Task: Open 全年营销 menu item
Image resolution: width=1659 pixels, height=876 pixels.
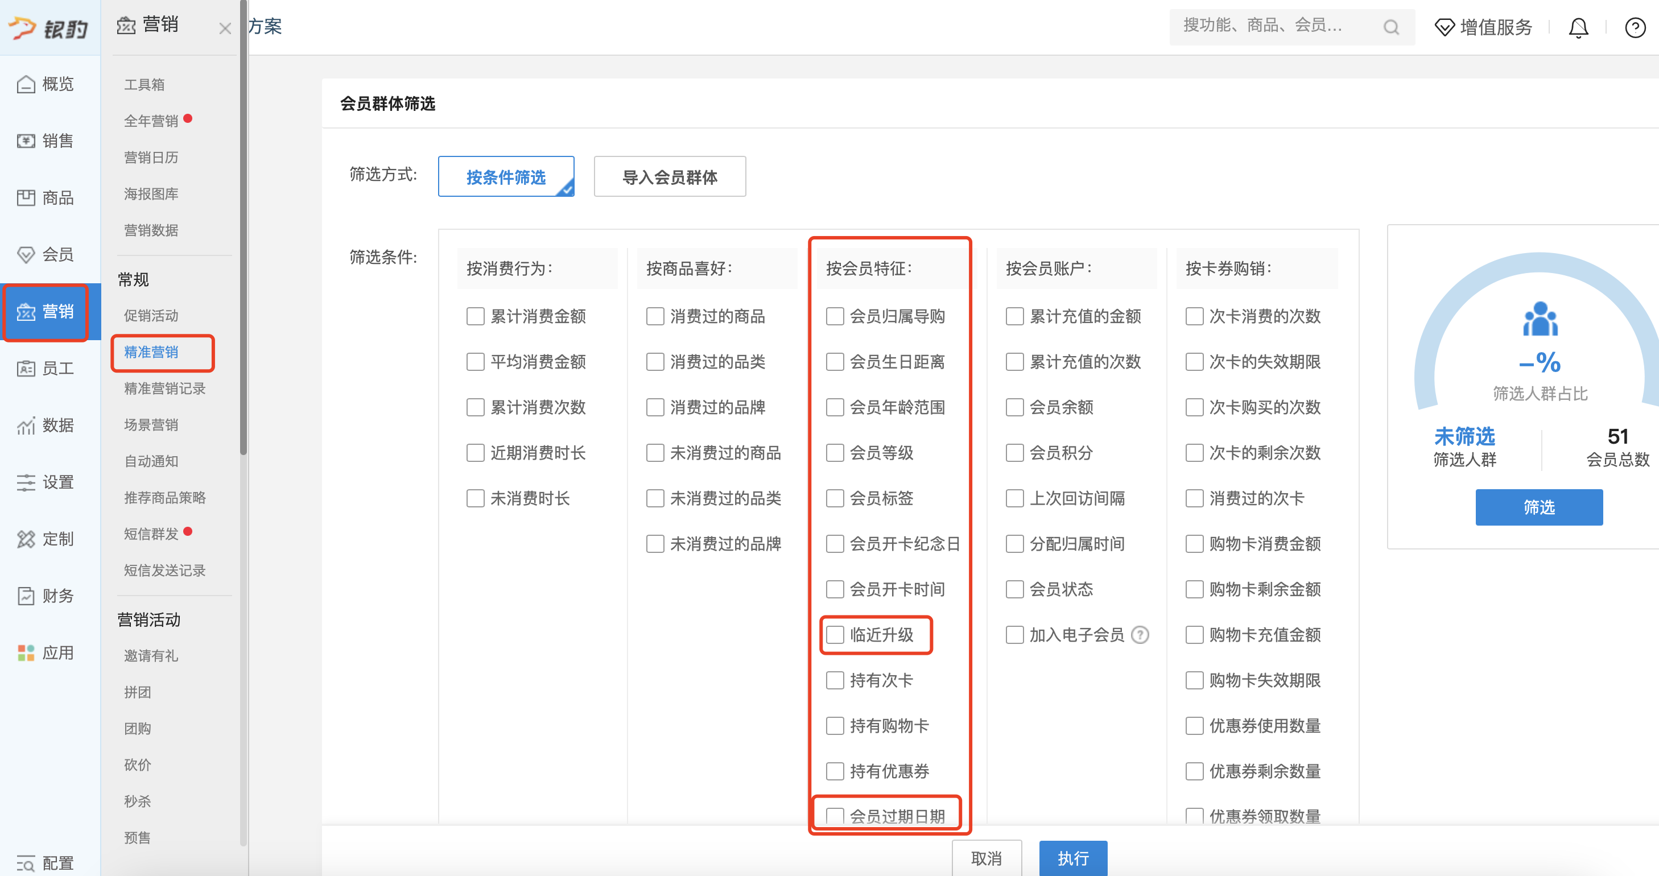Action: [151, 121]
